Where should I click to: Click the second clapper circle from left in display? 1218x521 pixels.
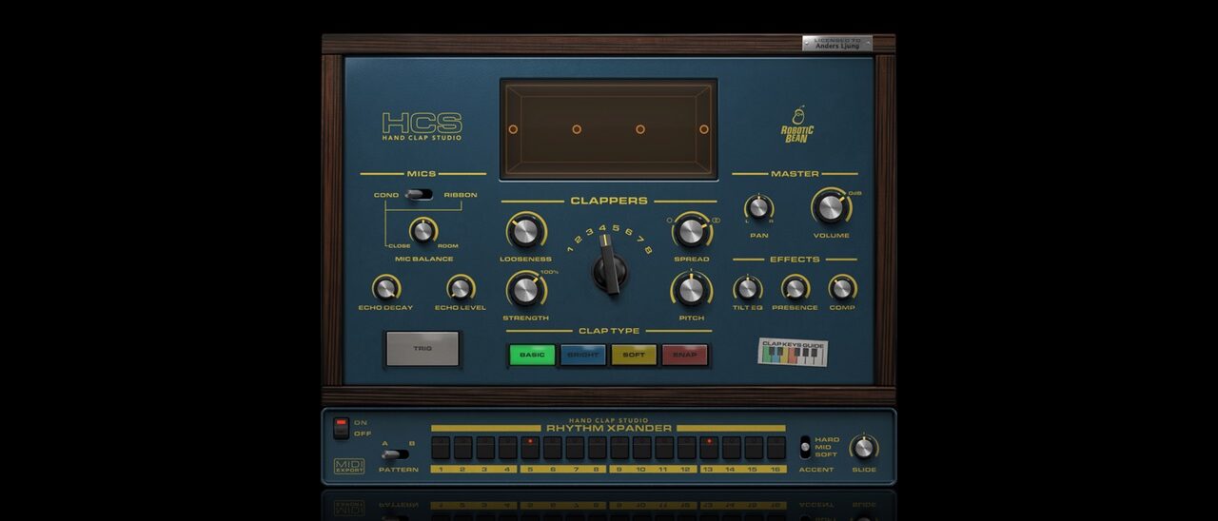(x=577, y=129)
